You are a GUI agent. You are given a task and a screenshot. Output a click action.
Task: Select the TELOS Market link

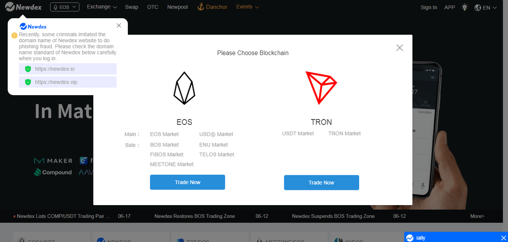tap(217, 154)
